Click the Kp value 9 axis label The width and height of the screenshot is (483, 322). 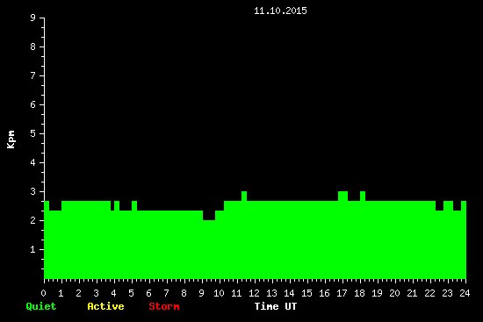pos(33,18)
